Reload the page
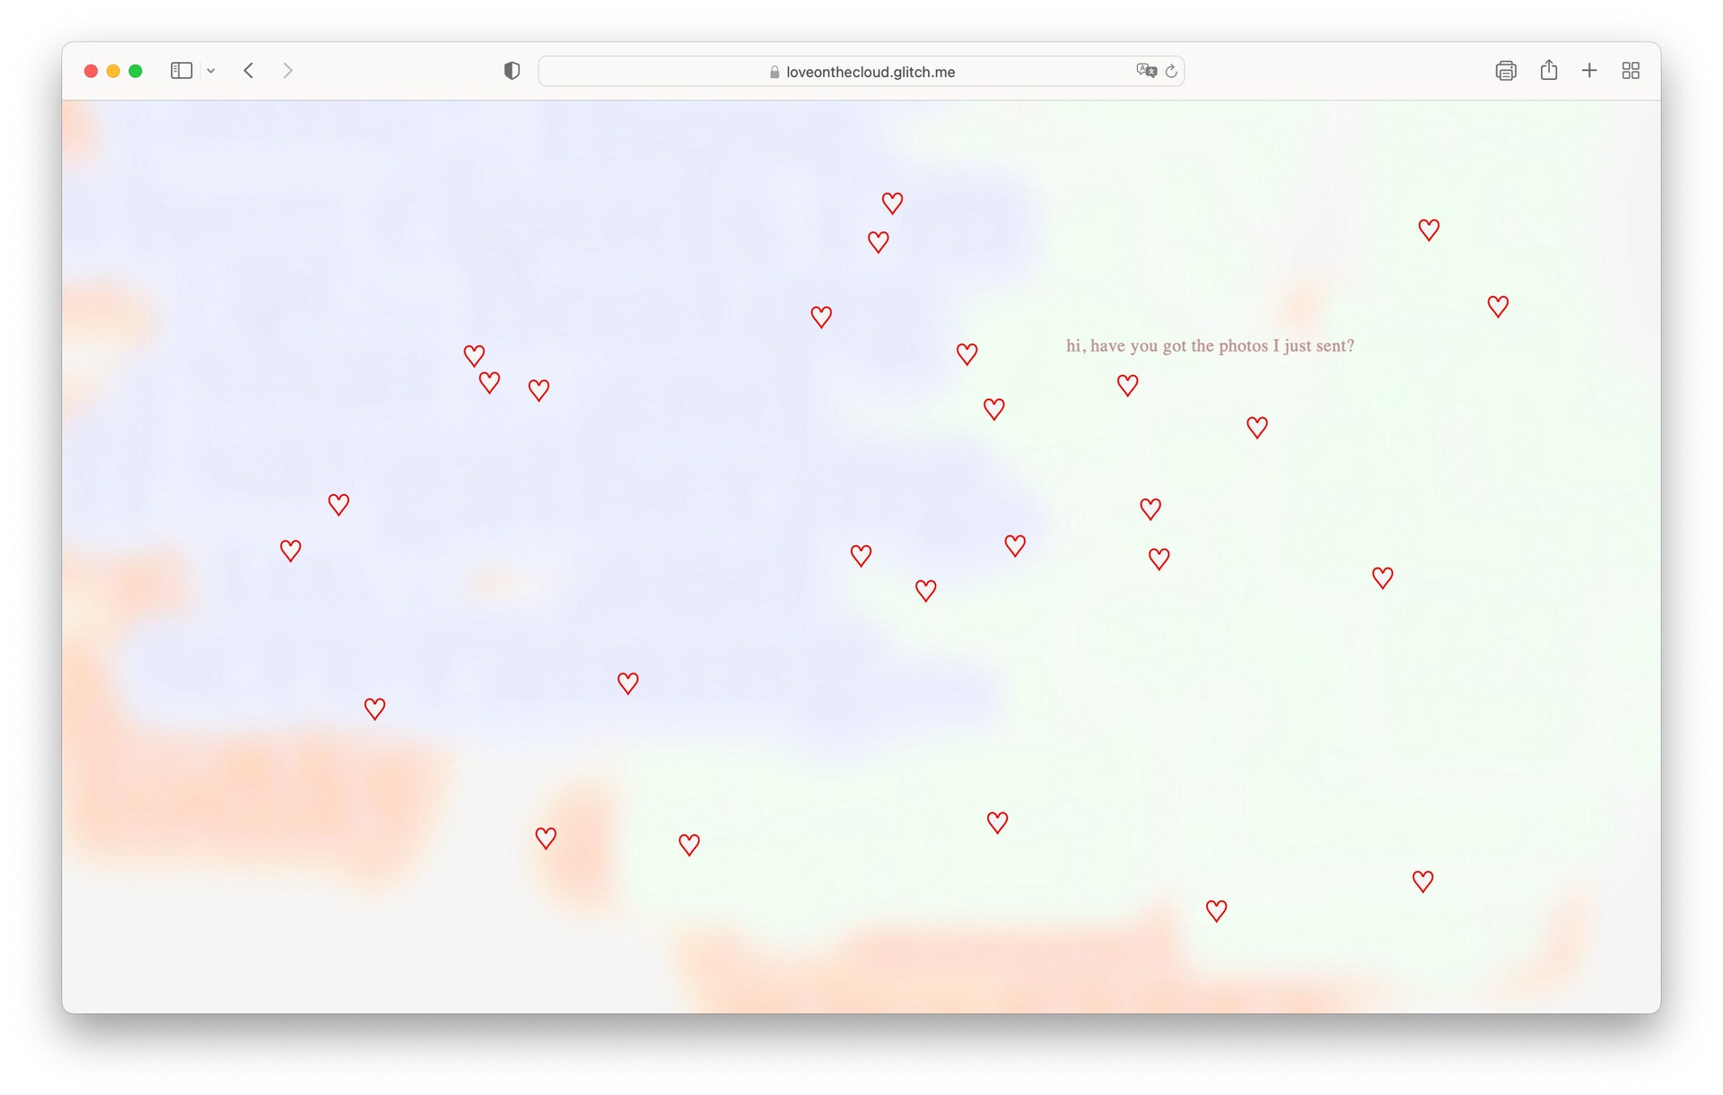The width and height of the screenshot is (1723, 1095). point(1171,71)
